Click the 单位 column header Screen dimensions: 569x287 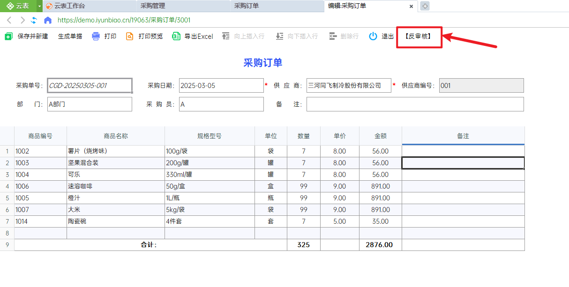tap(271, 136)
